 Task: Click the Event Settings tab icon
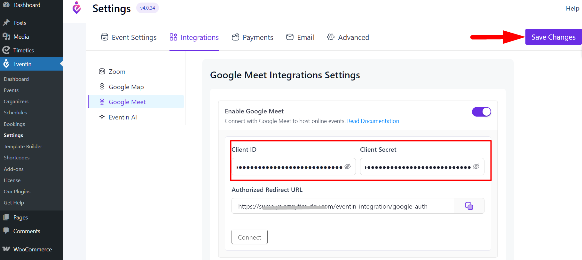[105, 37]
